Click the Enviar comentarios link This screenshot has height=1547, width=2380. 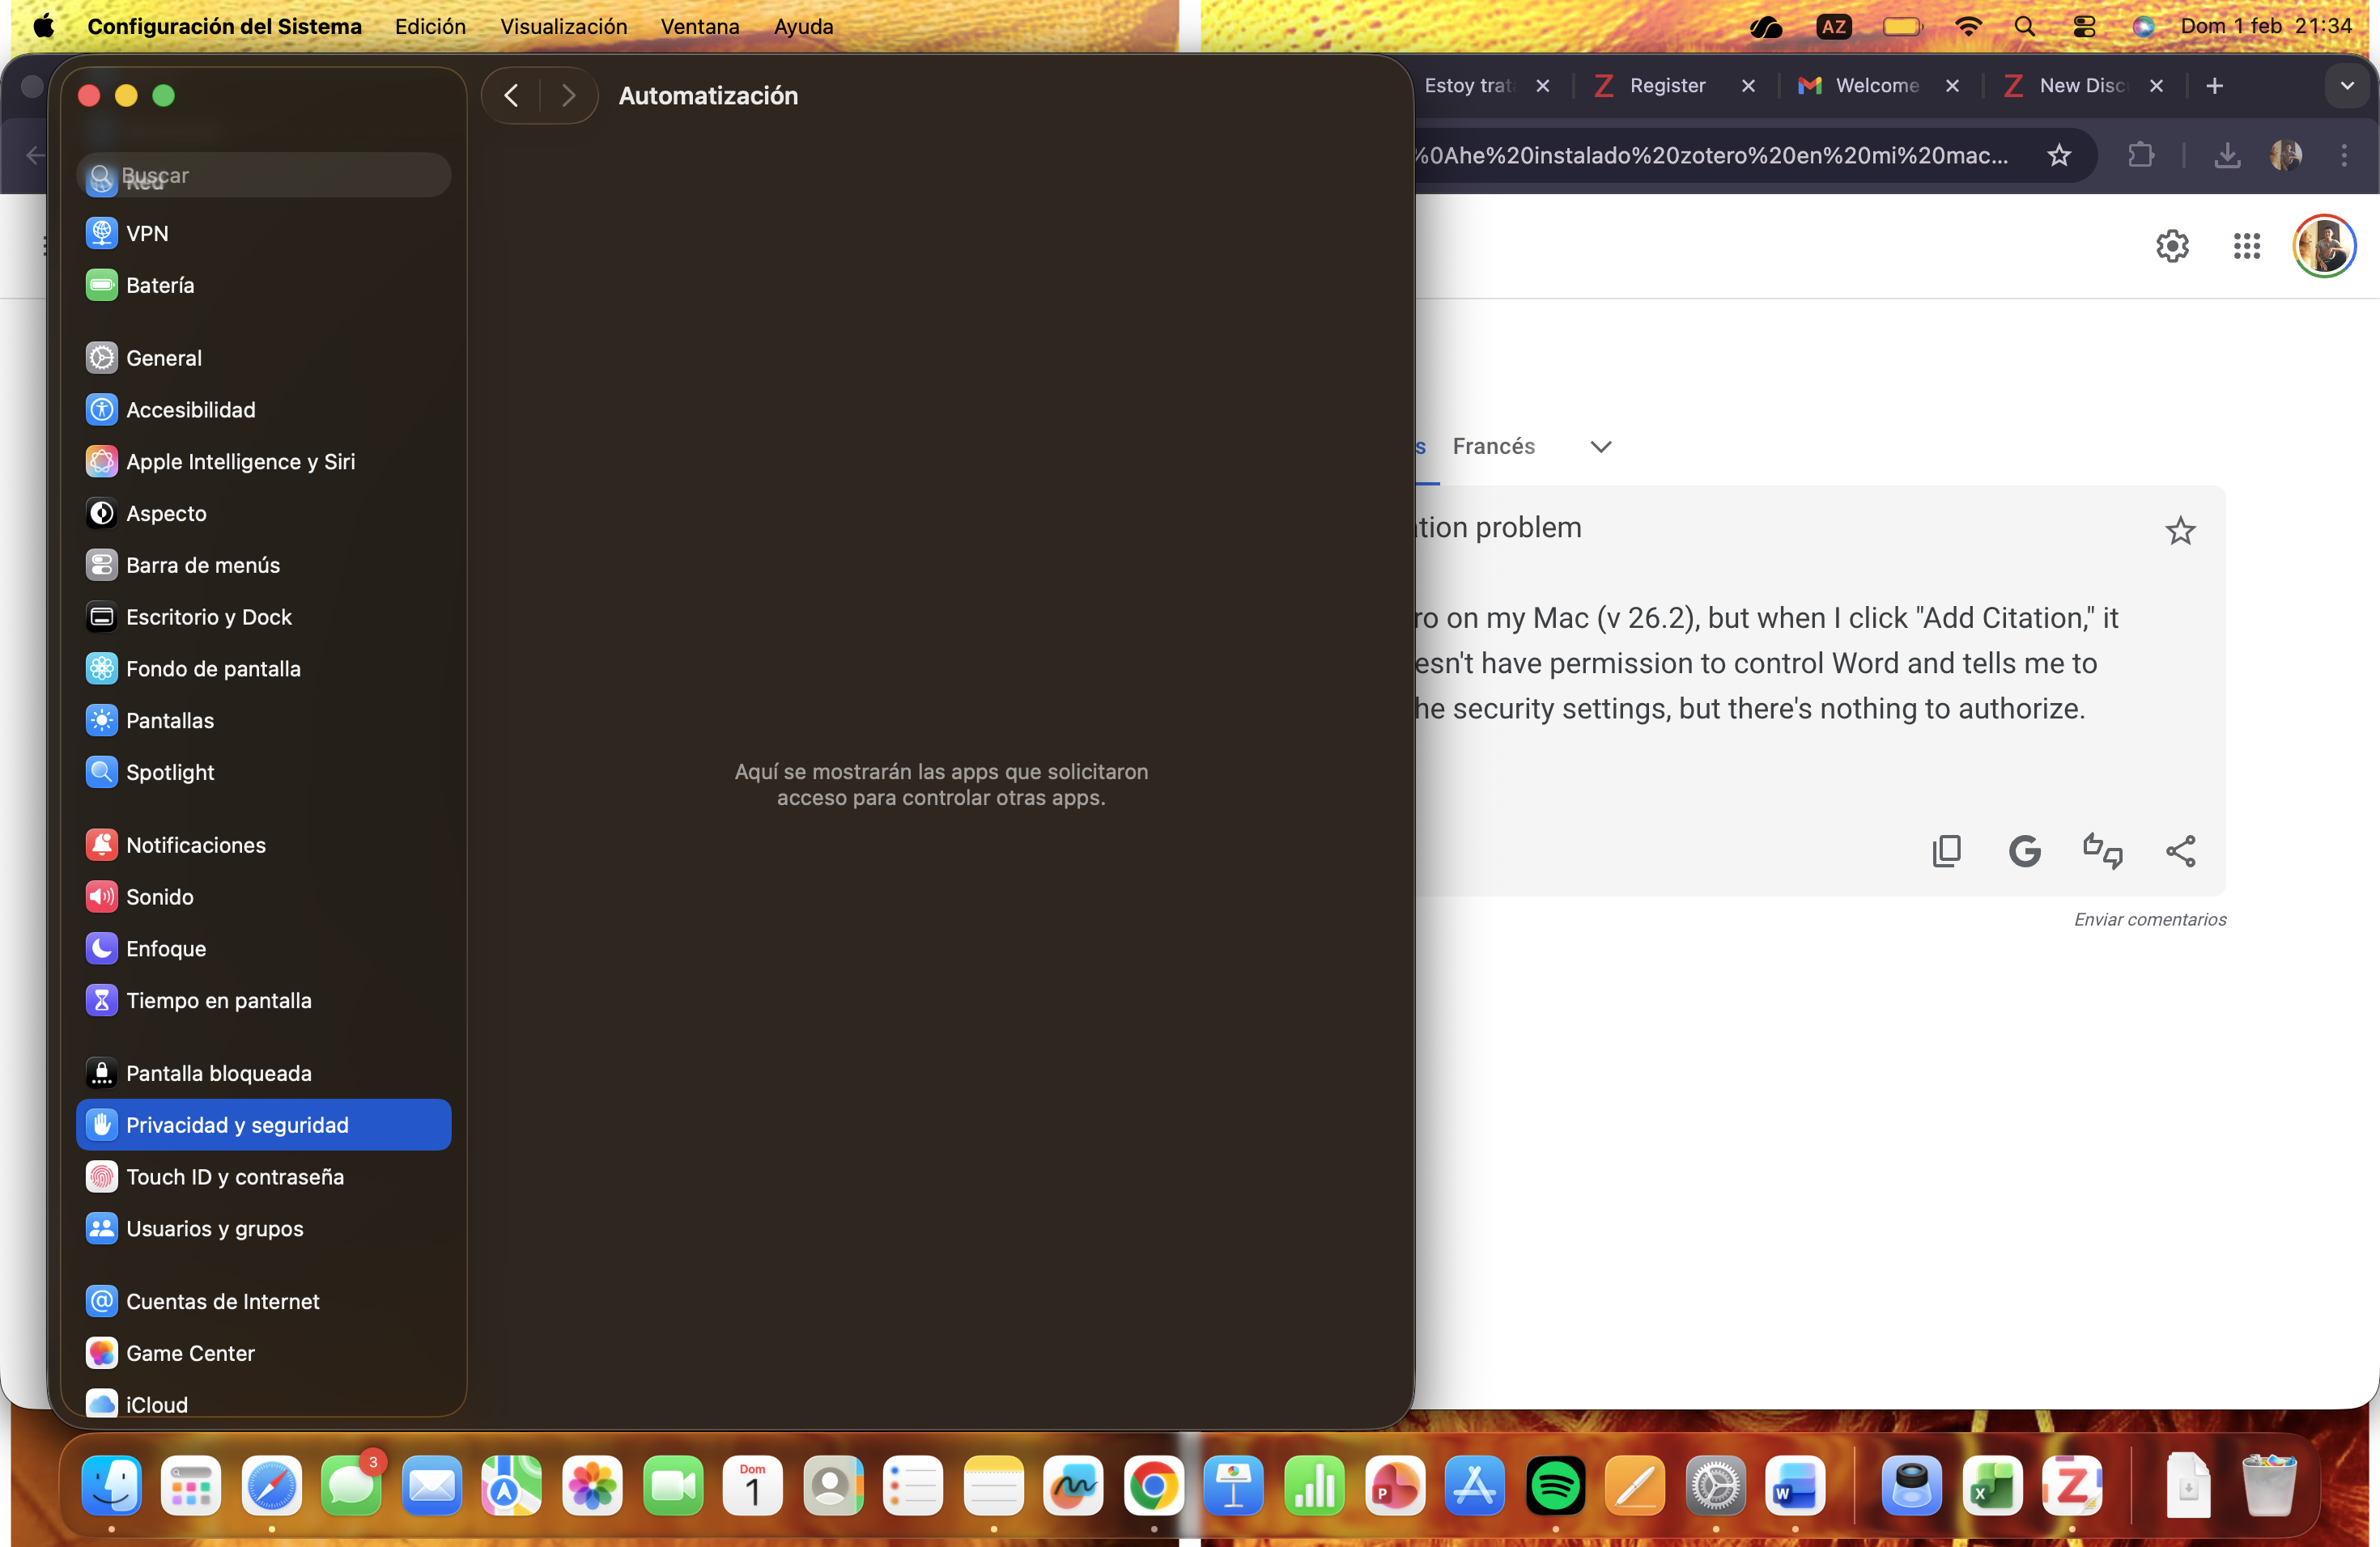point(2149,919)
